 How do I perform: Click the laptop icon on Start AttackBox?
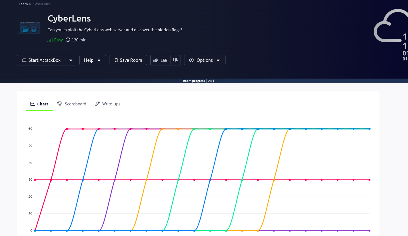pyautogui.click(x=24, y=60)
